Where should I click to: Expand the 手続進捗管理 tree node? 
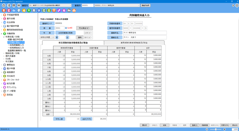click(x=2, y=15)
